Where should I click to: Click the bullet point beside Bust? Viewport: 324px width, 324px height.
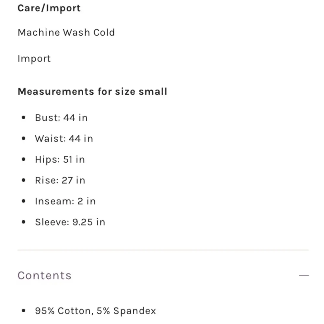[x=23, y=118]
